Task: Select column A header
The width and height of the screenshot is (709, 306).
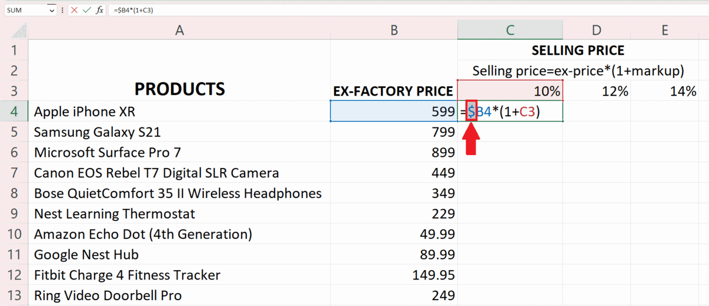Action: pos(179,30)
